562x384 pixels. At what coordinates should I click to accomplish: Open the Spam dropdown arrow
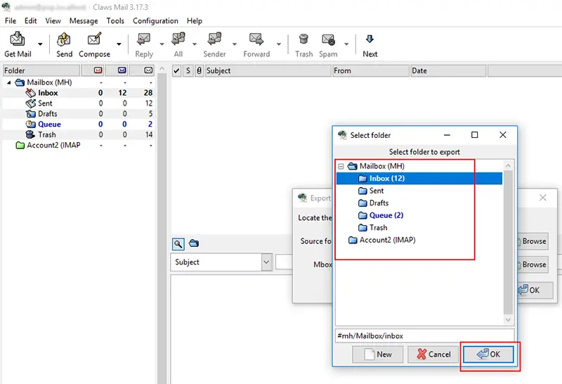(346, 44)
